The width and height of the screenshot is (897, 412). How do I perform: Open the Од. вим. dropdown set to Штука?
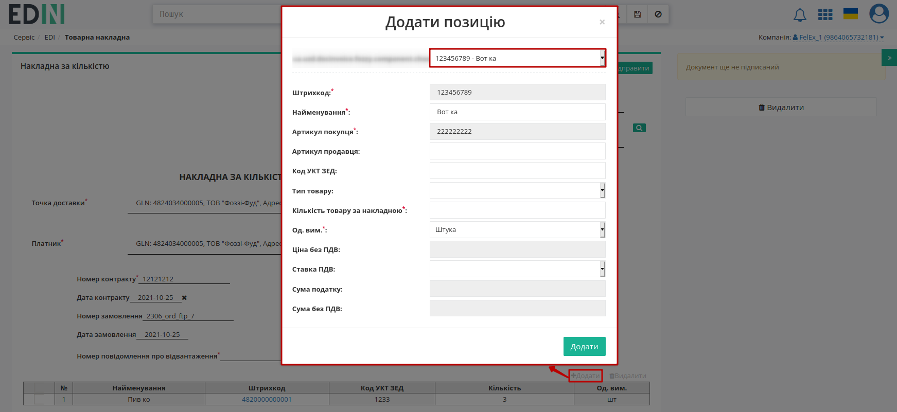click(517, 229)
